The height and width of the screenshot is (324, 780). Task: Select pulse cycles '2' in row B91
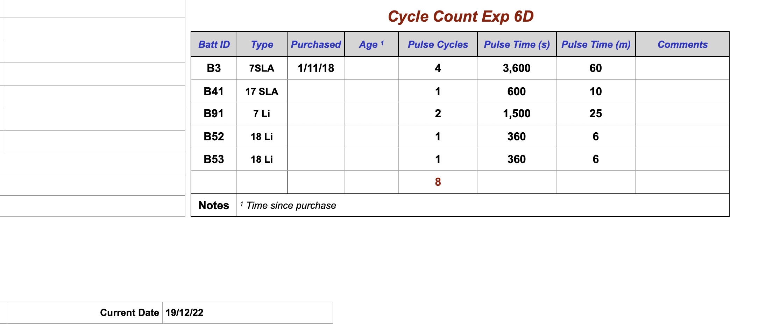pos(438,114)
